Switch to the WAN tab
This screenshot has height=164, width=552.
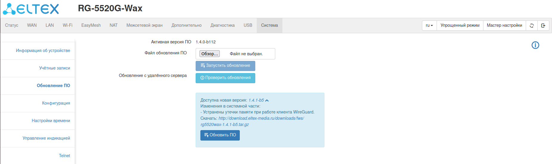click(x=32, y=25)
